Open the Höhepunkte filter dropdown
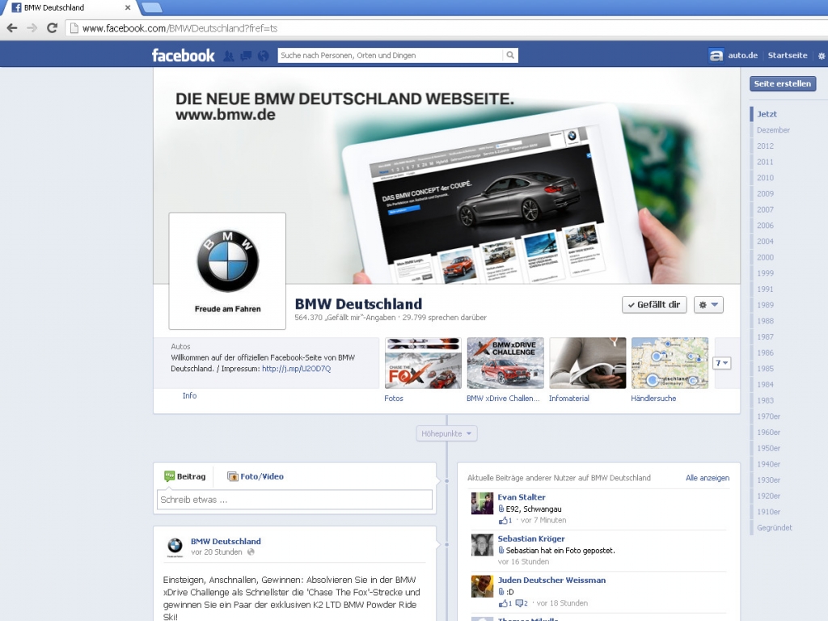The height and width of the screenshot is (621, 828). coord(446,433)
